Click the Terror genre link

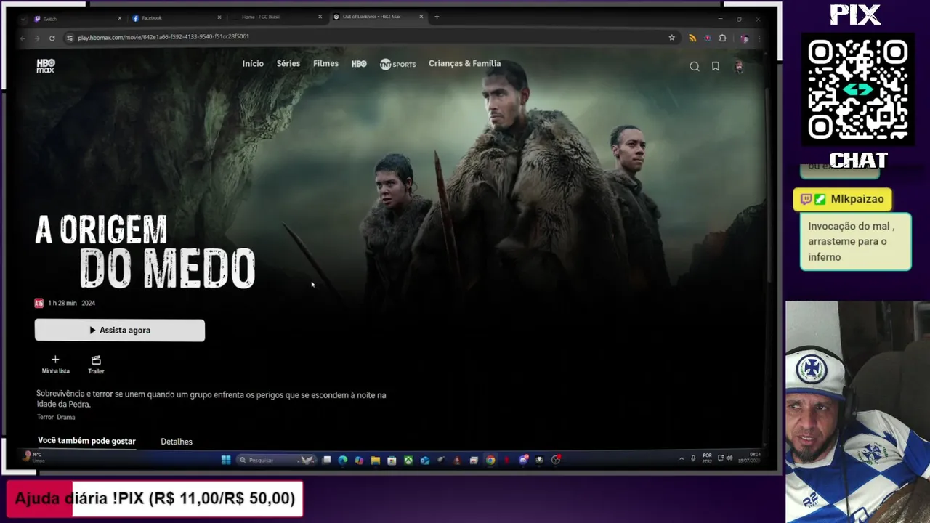pyautogui.click(x=45, y=418)
